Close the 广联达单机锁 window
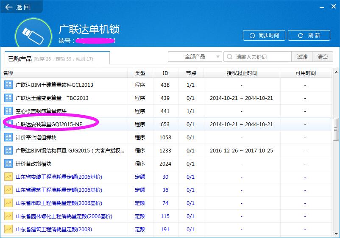340x238 pixels. [x=334, y=7]
